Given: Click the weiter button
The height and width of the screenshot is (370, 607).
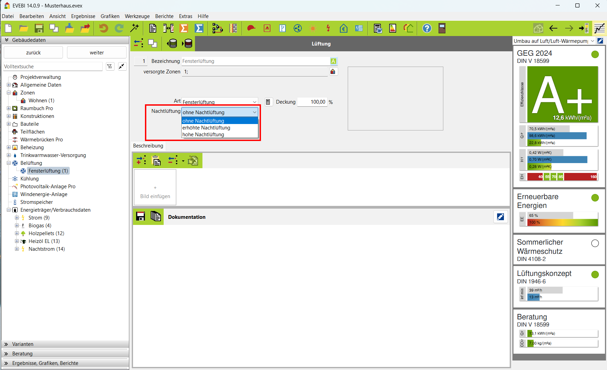Looking at the screenshot, I should pyautogui.click(x=97, y=53).
